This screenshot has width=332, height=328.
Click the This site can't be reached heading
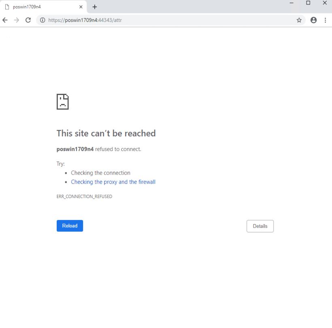click(106, 133)
